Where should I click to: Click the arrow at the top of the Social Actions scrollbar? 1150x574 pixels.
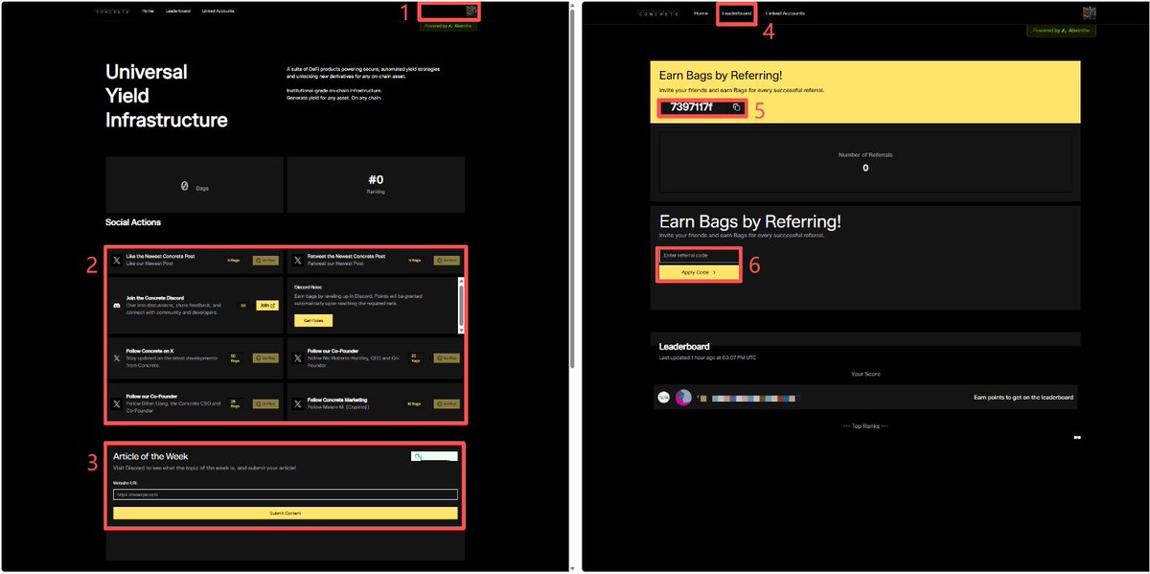[461, 281]
